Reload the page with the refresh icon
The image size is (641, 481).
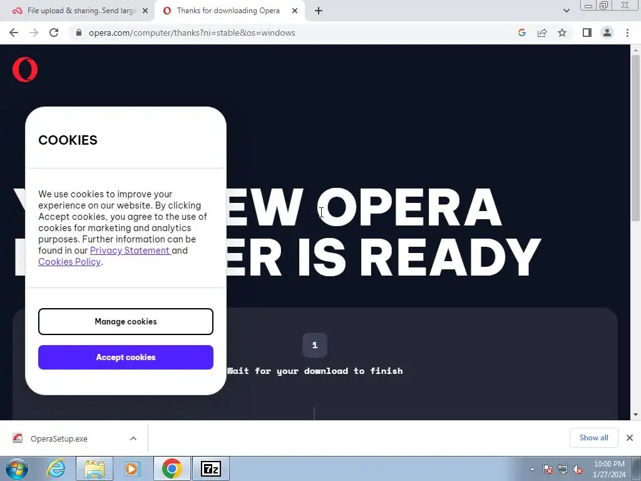(x=54, y=33)
